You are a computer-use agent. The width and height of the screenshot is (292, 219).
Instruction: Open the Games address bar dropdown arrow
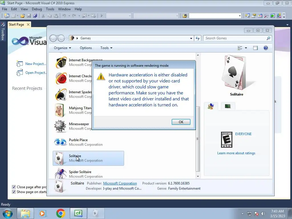[191, 38]
